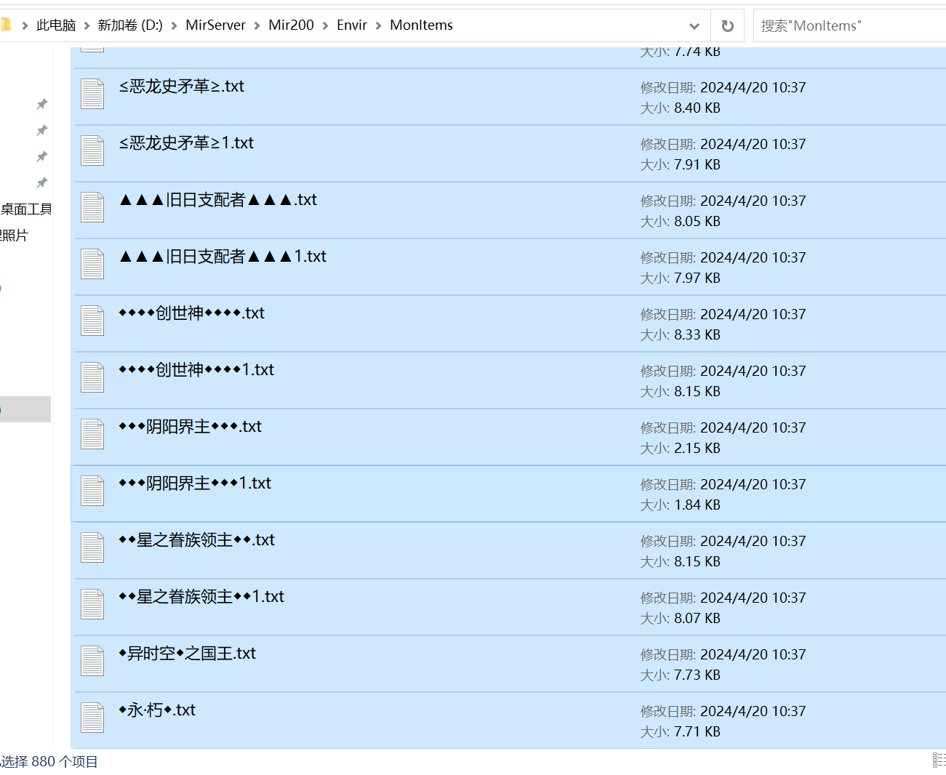Click the search "MonItems" box
The image size is (946, 775).
click(849, 26)
